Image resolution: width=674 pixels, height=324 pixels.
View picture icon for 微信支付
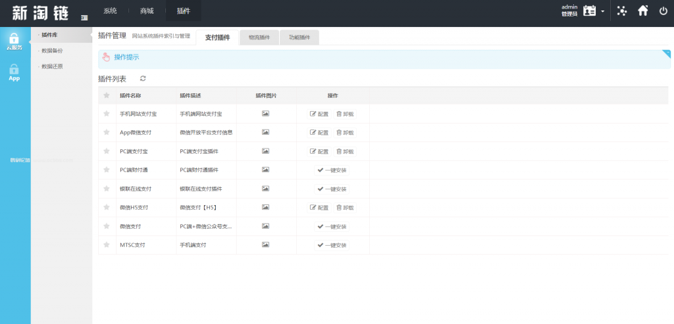tap(266, 225)
